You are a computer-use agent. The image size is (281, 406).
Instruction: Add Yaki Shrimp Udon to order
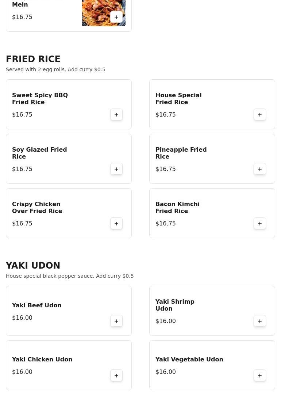[260, 321]
